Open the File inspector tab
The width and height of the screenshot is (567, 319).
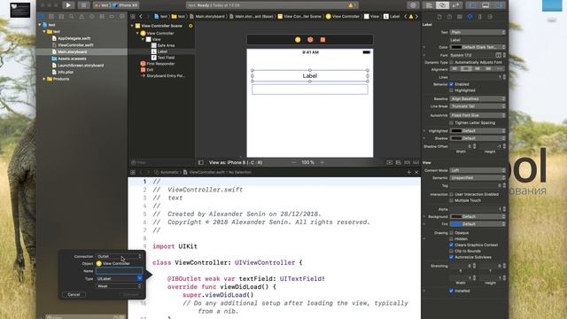439,17
